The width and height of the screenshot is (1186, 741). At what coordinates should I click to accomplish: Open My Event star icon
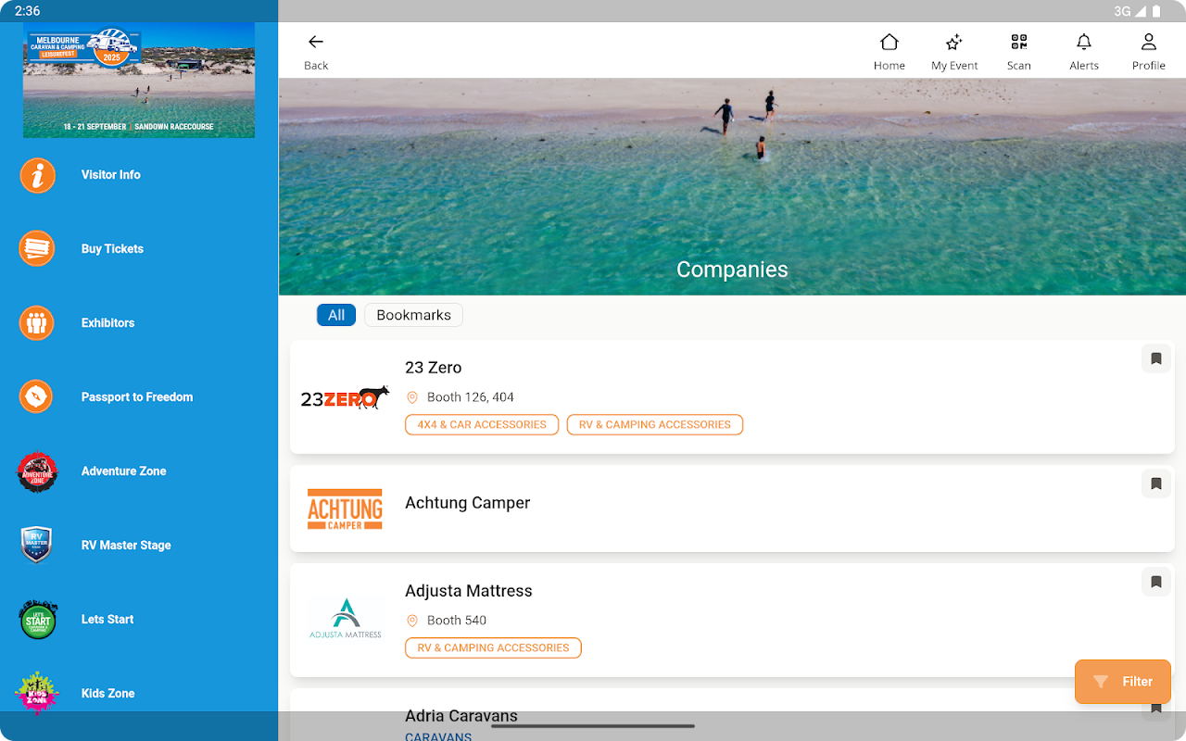[x=954, y=42]
